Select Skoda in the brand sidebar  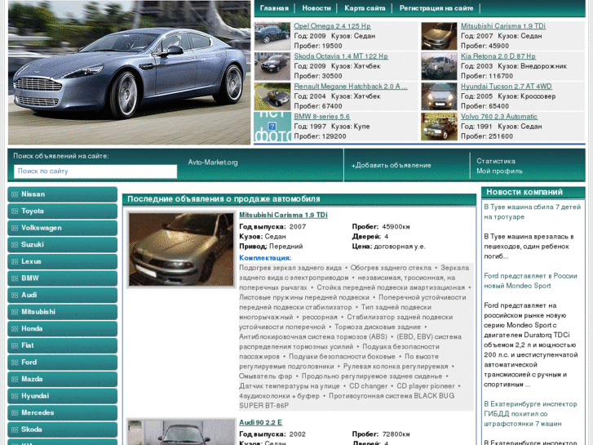[63, 429]
